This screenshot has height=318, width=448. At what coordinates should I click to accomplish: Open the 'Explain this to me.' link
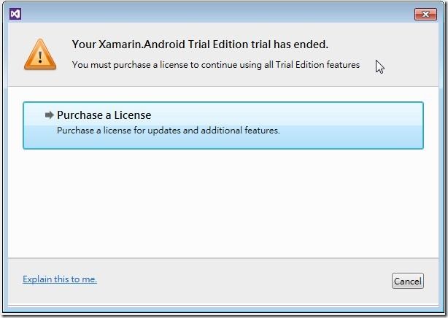point(60,279)
